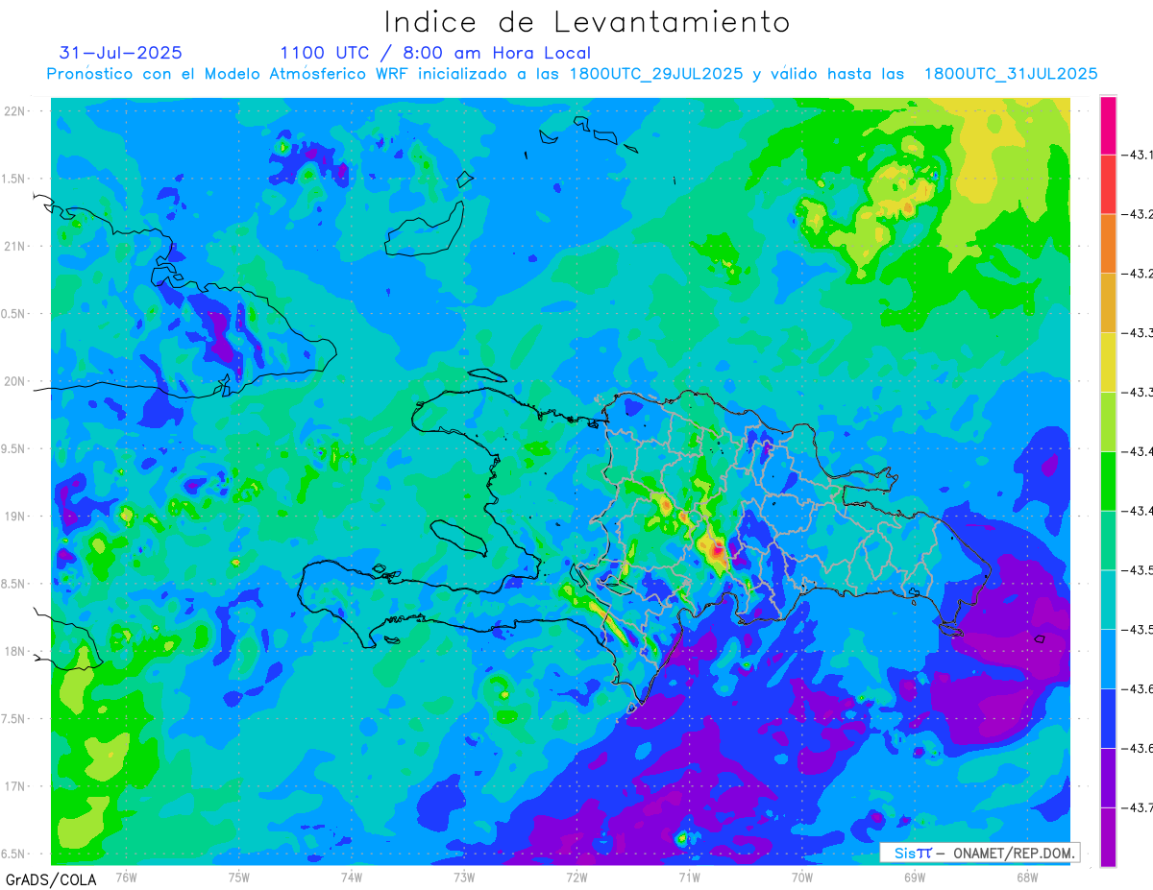Click the 'ONAMET/REP.DOM.' attribution box
Image resolution: width=1153 pixels, height=890 pixels.
click(979, 853)
